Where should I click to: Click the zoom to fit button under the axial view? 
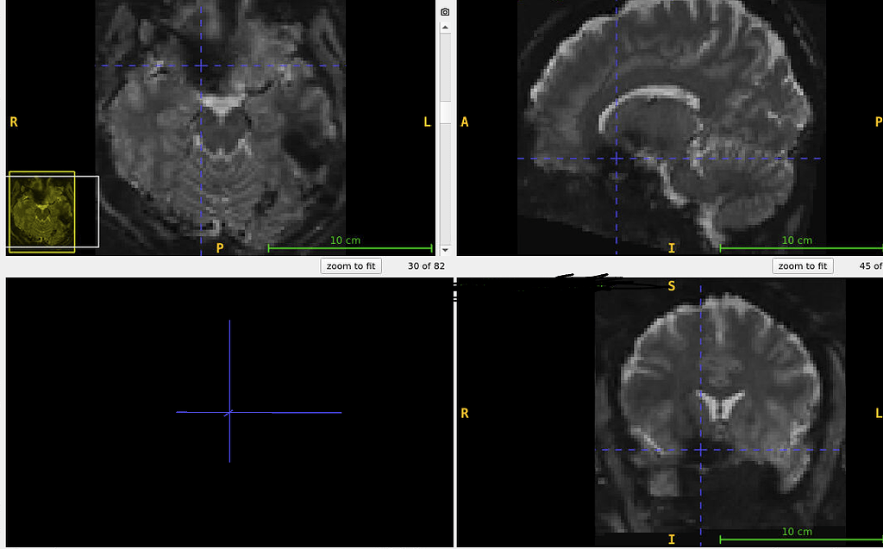pos(350,265)
